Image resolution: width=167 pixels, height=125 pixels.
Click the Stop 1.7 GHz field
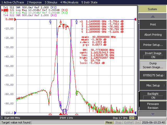120,118
